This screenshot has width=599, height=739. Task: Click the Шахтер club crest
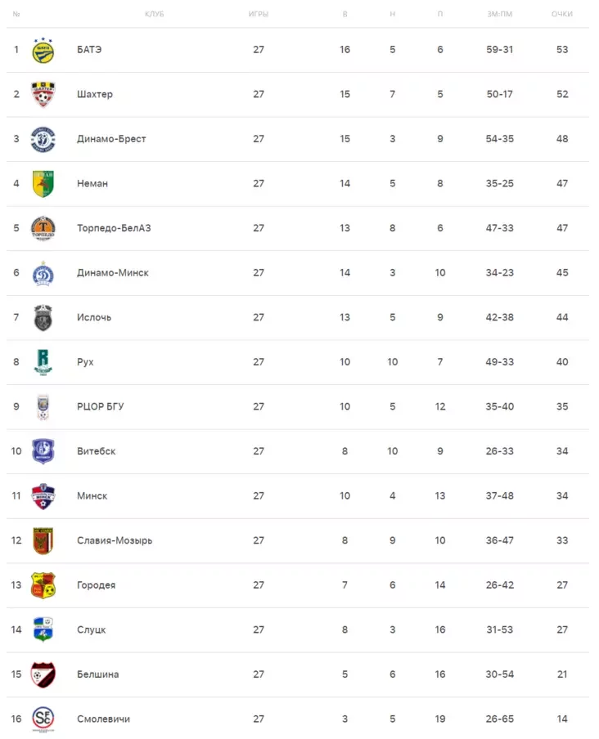(43, 95)
